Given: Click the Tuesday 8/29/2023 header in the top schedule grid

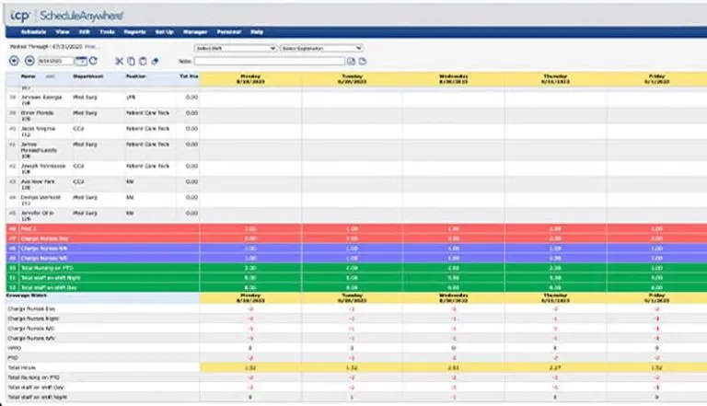Looking at the screenshot, I should [353, 79].
